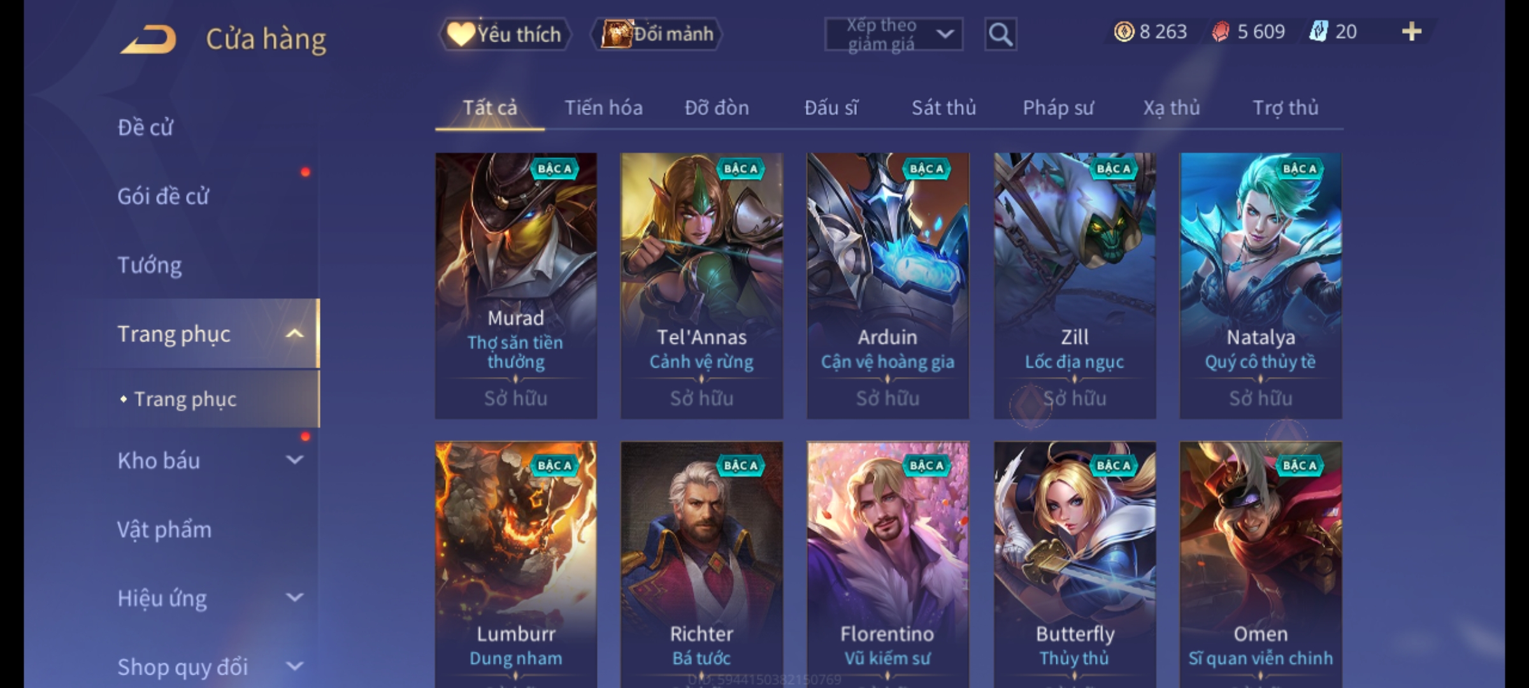1529x688 pixels.
Task: Tap the gold coin balance icon
Action: coord(1124,31)
